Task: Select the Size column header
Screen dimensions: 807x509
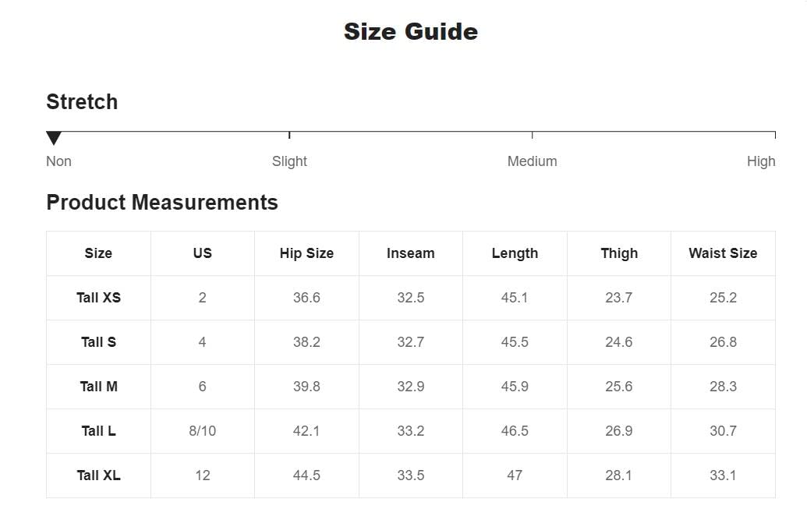Action: (x=98, y=253)
